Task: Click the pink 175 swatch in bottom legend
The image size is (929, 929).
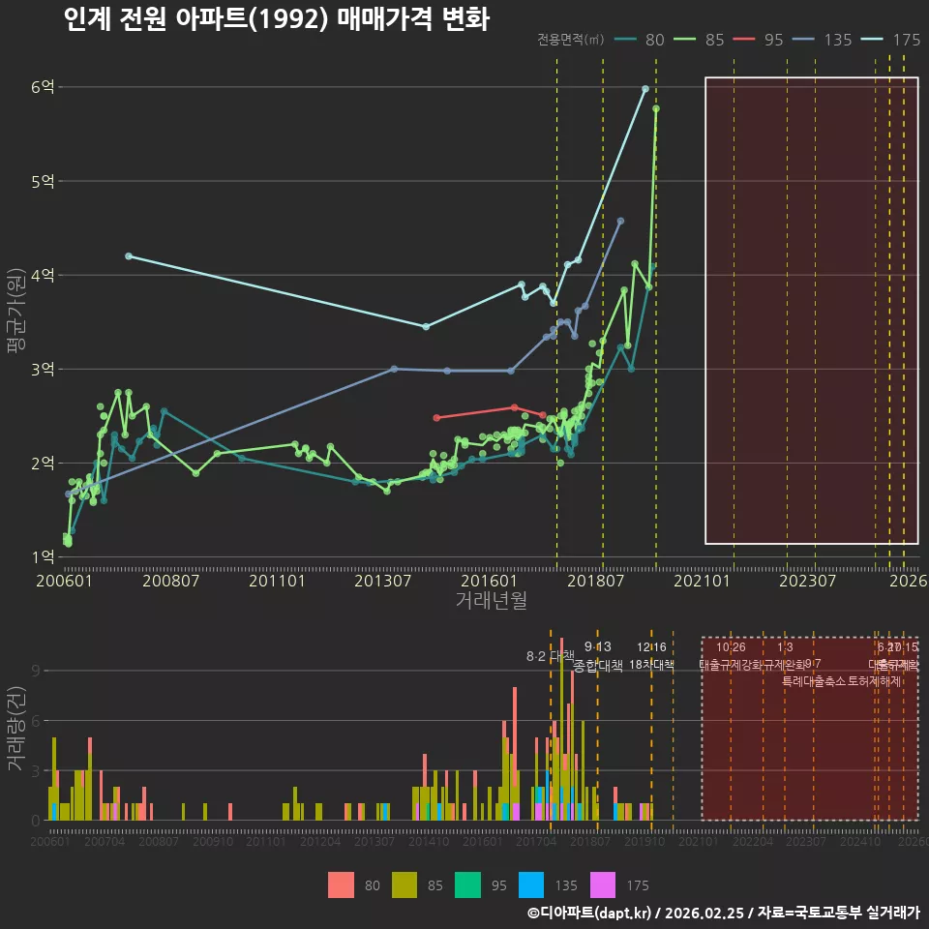Action: point(603,885)
